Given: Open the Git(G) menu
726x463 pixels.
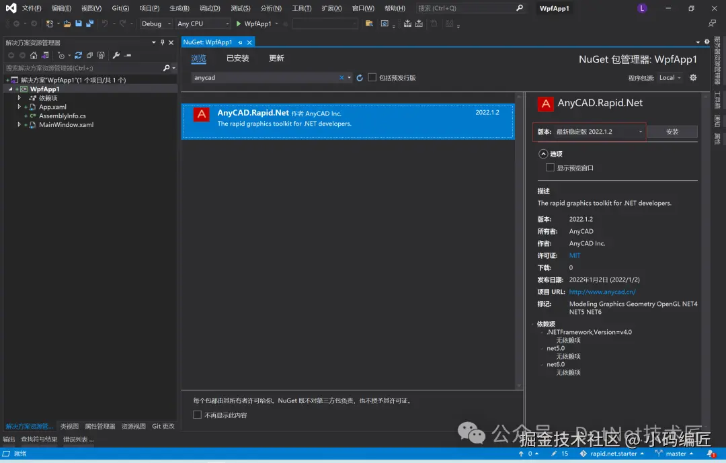Looking at the screenshot, I should coord(120,8).
